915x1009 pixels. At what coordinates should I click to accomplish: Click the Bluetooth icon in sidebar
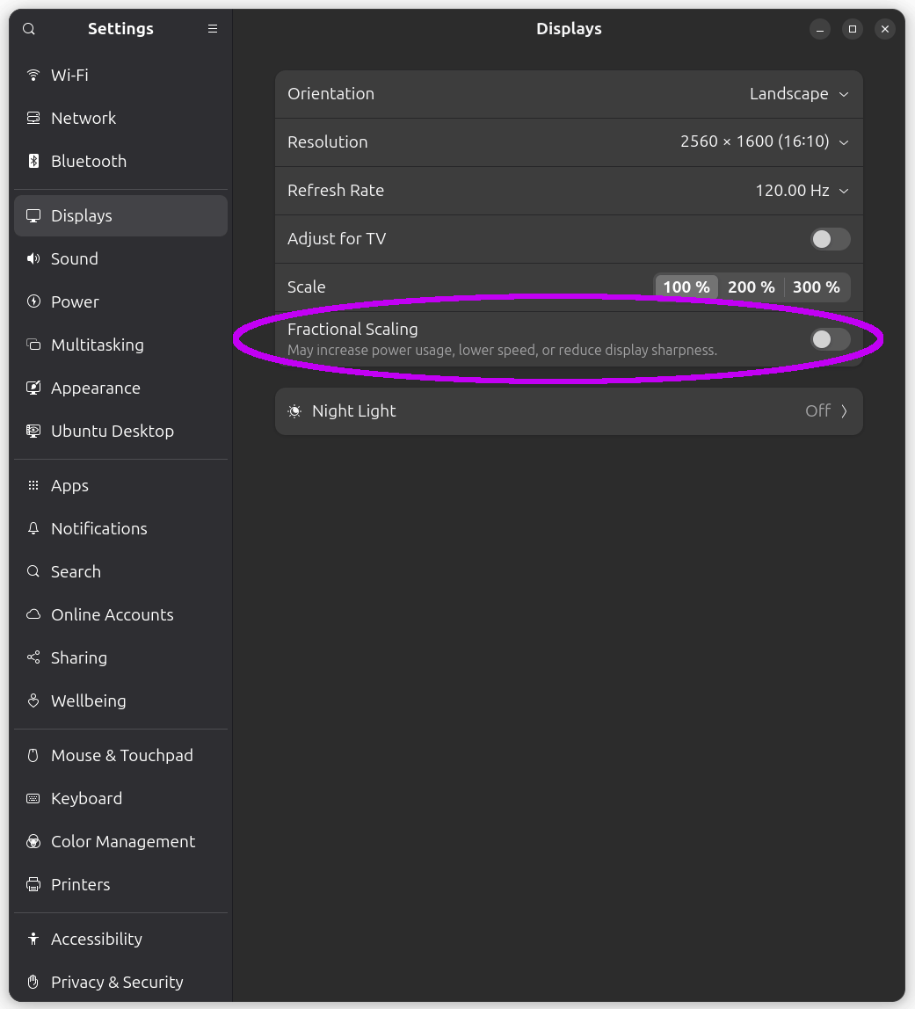pyautogui.click(x=33, y=161)
